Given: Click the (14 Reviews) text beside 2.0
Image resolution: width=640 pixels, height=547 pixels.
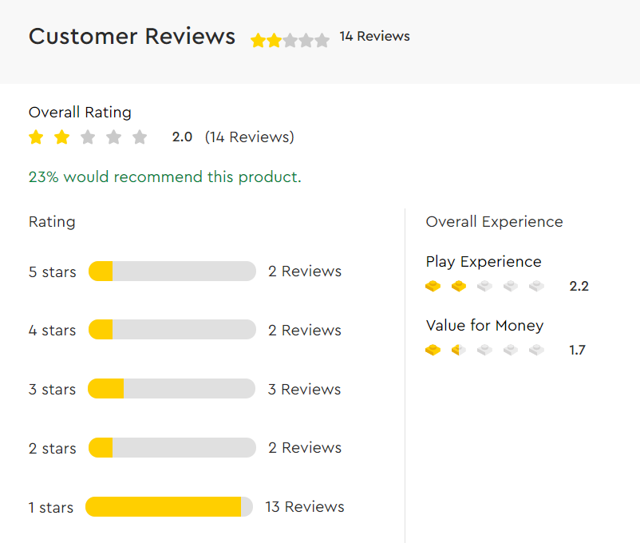Looking at the screenshot, I should 250,137.
